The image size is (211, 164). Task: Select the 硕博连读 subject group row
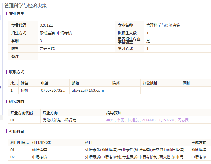click(39, 150)
